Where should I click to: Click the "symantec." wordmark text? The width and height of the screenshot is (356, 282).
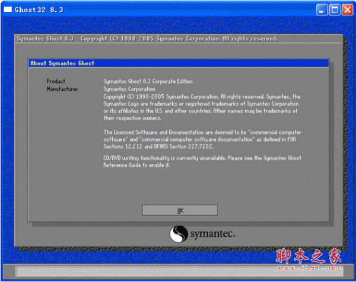coord(213,233)
